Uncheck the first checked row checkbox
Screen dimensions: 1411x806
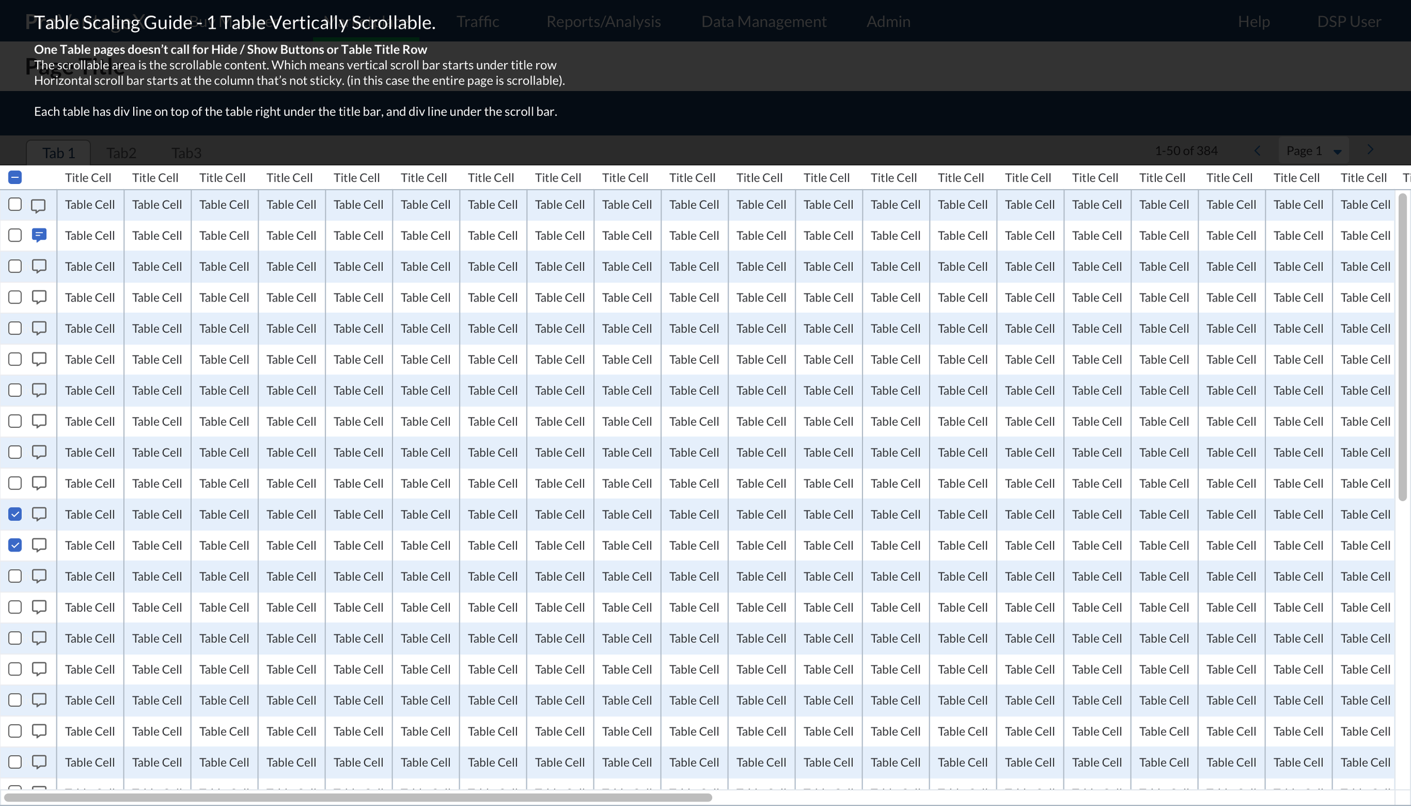coord(15,514)
